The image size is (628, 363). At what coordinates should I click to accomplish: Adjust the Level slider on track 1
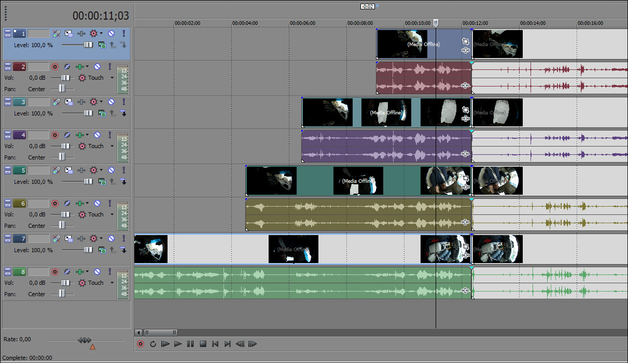(x=88, y=45)
